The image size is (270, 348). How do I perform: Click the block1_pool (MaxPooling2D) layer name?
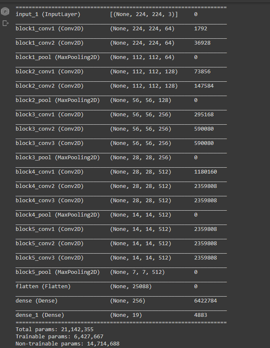tap(57, 57)
